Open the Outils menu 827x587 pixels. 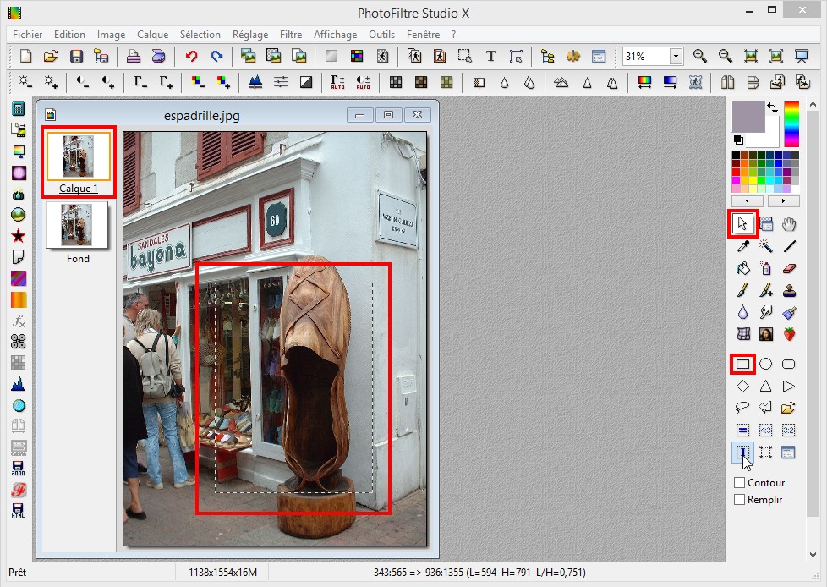pos(382,35)
